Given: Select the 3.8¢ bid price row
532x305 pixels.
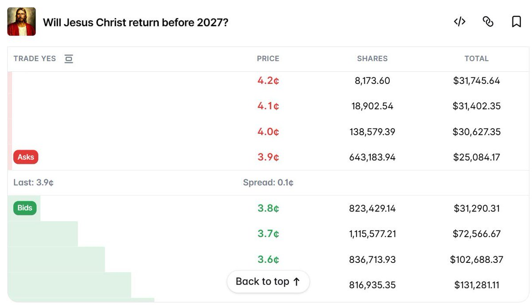Looking at the screenshot, I should [x=267, y=208].
